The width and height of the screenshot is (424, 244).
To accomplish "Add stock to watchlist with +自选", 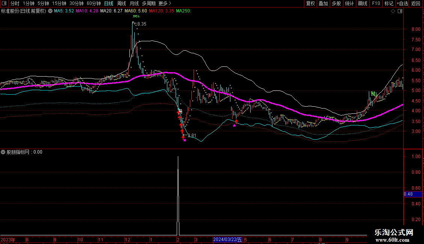I will click(402, 3).
